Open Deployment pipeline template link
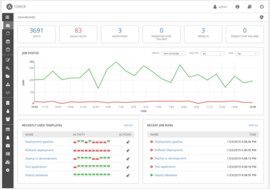 pos(39,142)
